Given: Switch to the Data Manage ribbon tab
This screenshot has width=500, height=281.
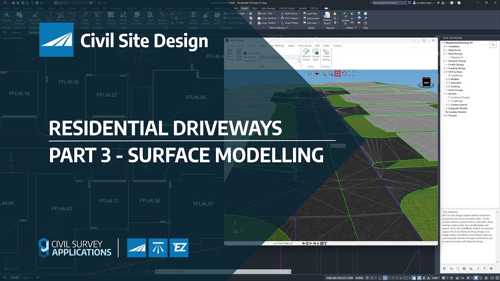Looking at the screenshot, I should (268, 8).
